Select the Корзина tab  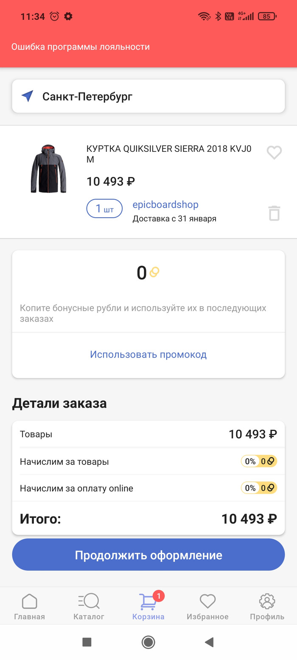click(148, 607)
